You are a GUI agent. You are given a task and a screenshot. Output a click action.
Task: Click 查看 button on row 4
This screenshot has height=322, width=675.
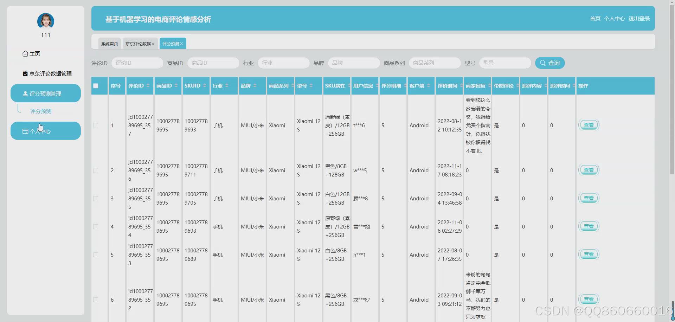click(x=589, y=226)
